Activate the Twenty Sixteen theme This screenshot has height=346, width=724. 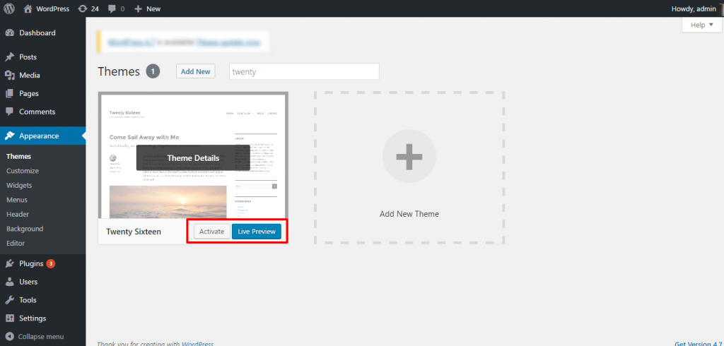(211, 232)
